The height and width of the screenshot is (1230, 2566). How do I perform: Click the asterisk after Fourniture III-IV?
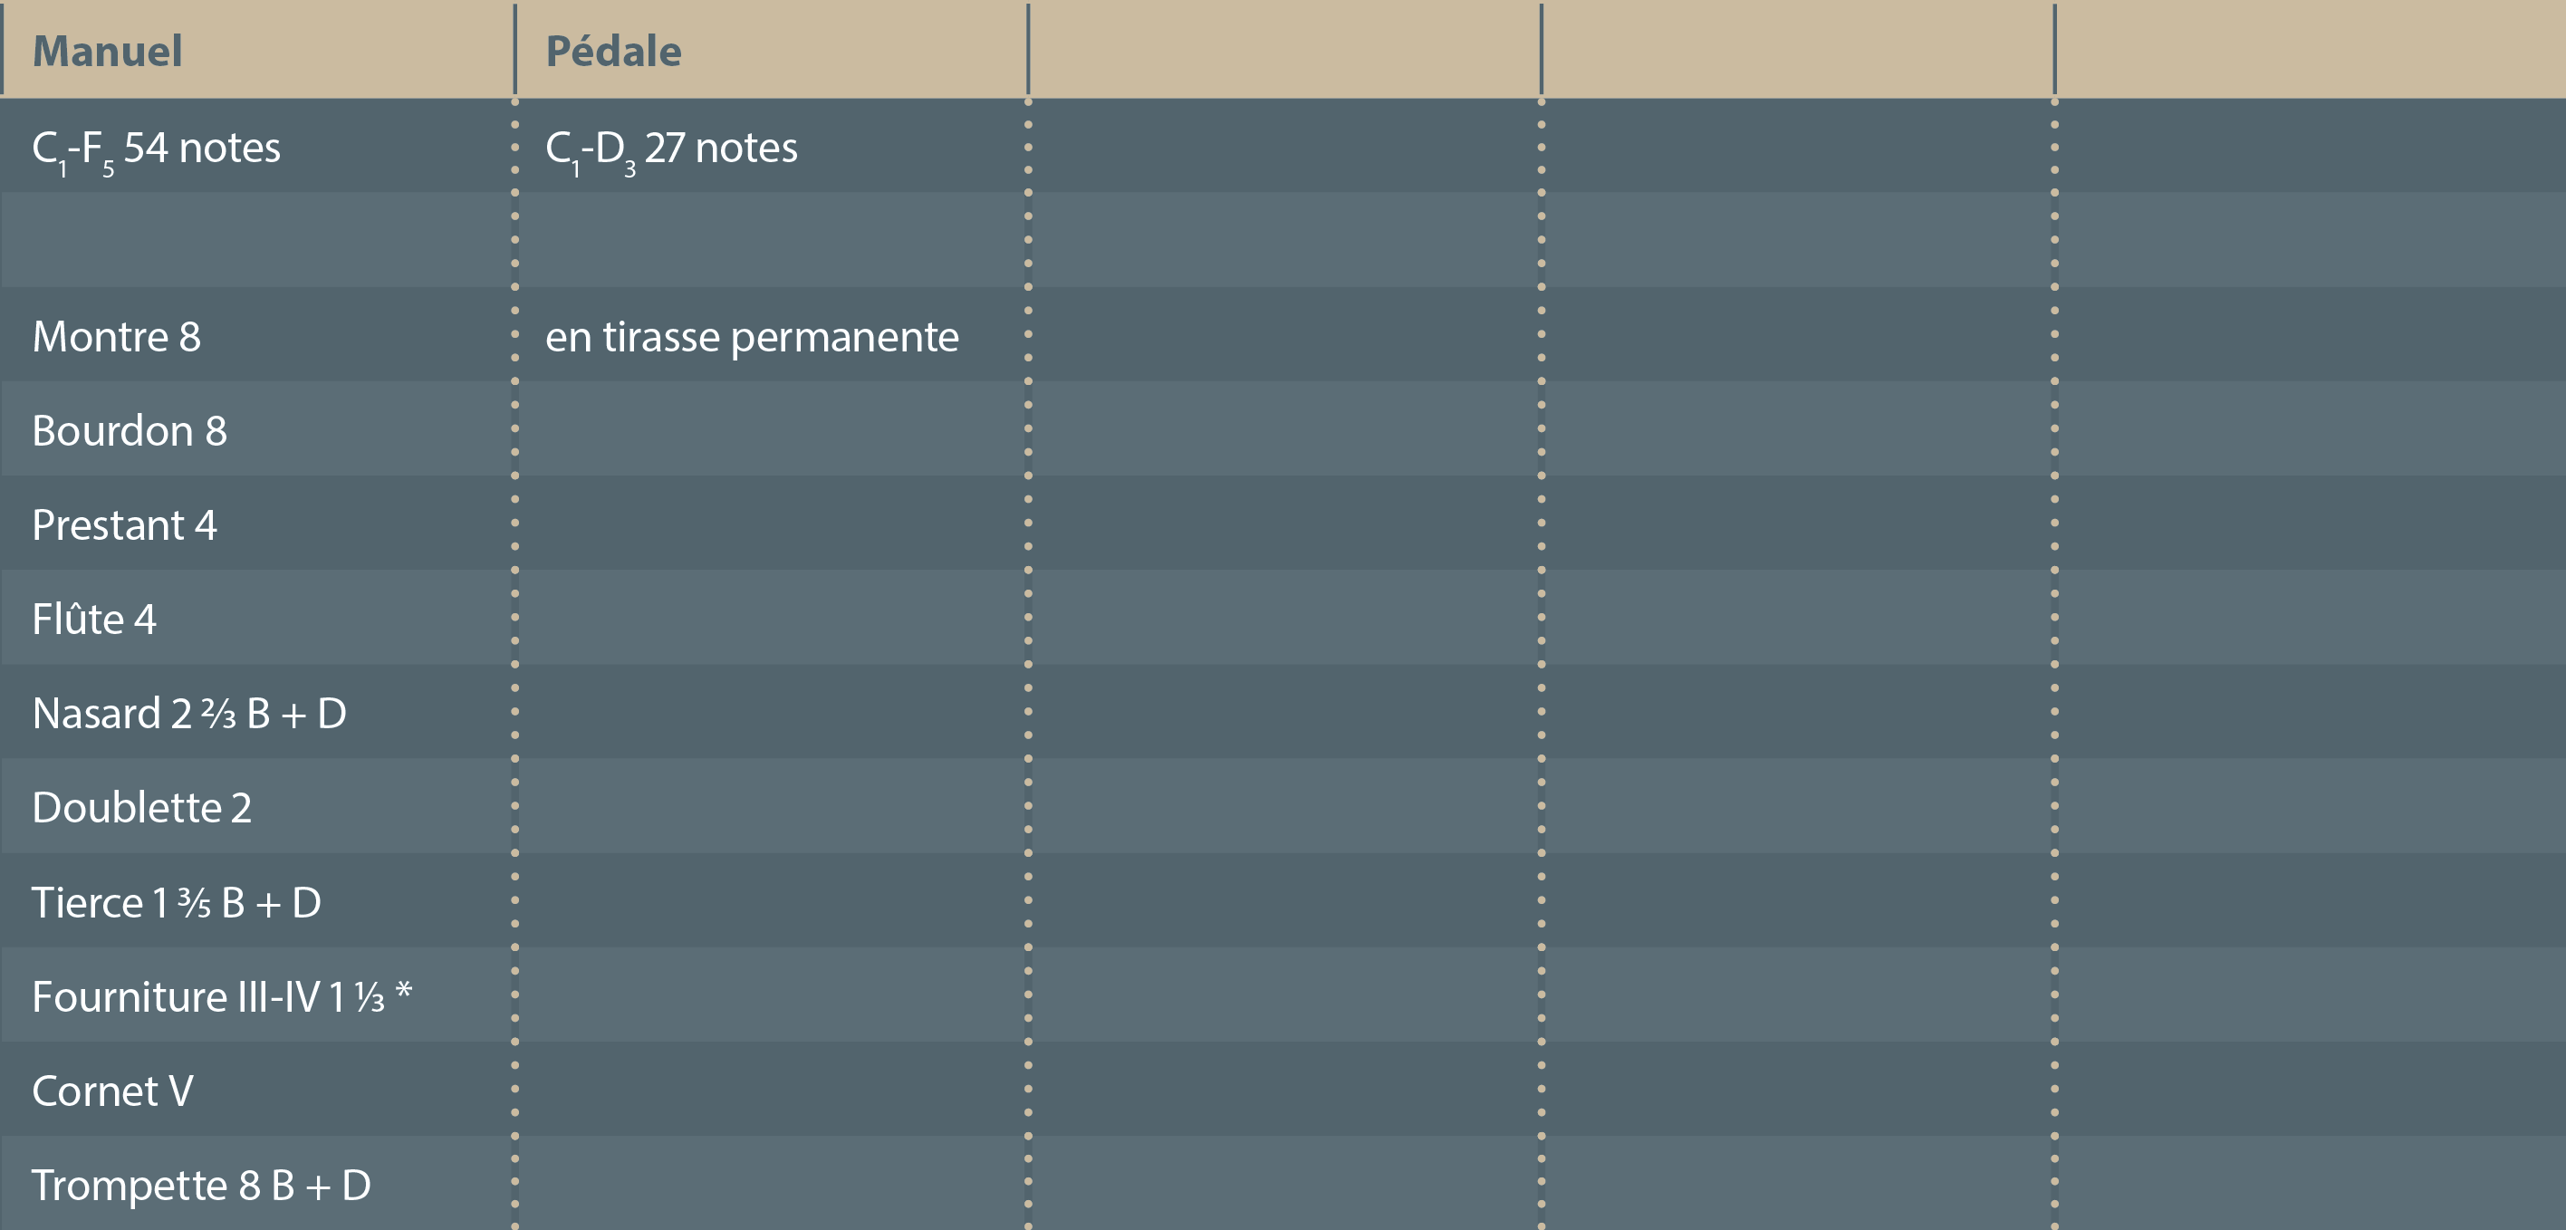tap(403, 991)
